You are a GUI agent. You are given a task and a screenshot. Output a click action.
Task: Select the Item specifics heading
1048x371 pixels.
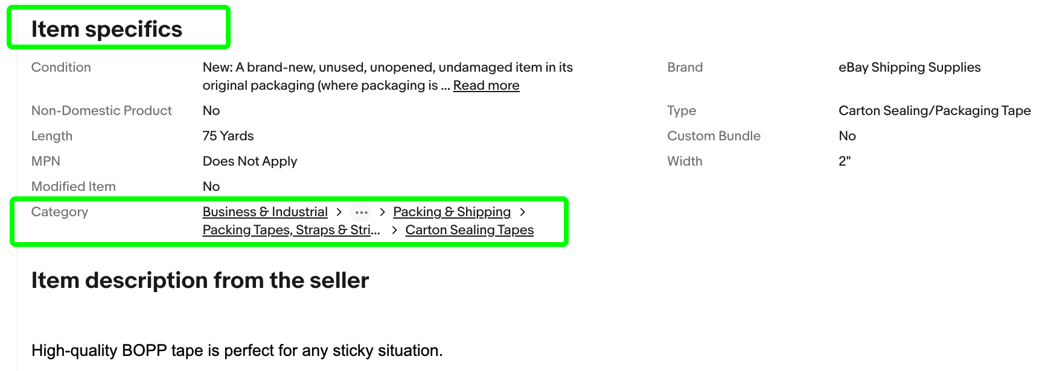pos(108,28)
